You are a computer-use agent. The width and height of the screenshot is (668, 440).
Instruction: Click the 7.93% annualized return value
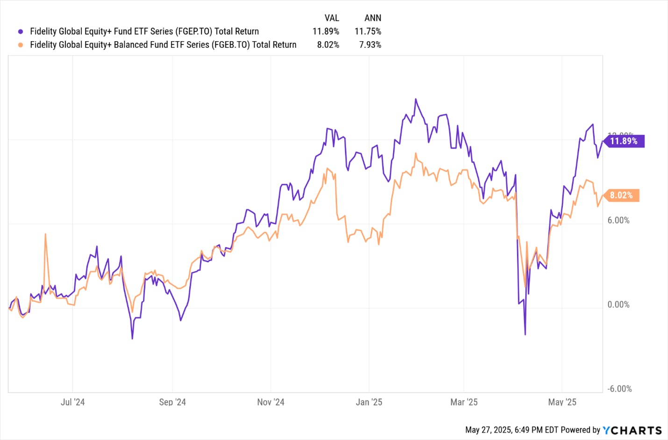(370, 45)
